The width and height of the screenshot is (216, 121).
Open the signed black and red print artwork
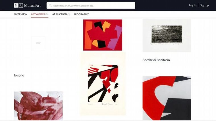coord(103,84)
